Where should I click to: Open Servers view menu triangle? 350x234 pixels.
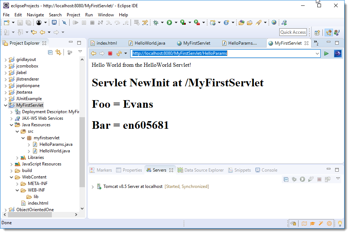pos(338,178)
